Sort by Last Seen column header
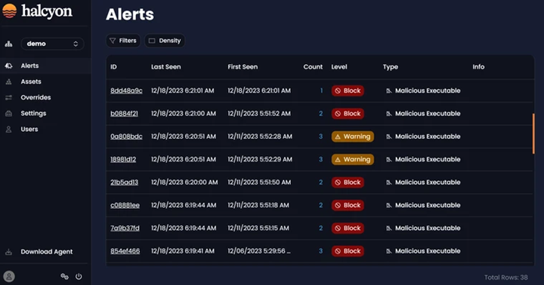Image resolution: width=544 pixels, height=285 pixels. pos(165,67)
